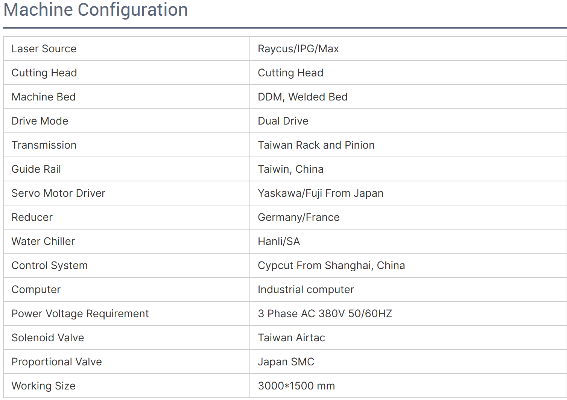Click Taiwan Rack and Pinion text
The height and width of the screenshot is (400, 567).
click(x=316, y=145)
